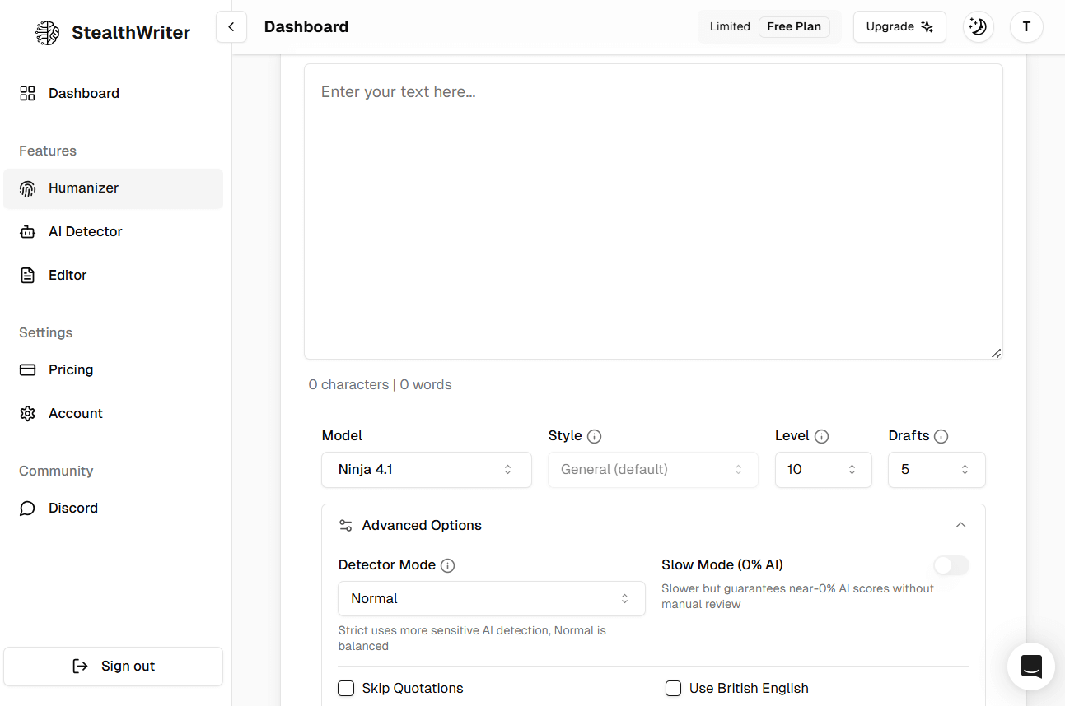Click the Free Plan badge
Image resolution: width=1065 pixels, height=706 pixels.
click(x=794, y=26)
